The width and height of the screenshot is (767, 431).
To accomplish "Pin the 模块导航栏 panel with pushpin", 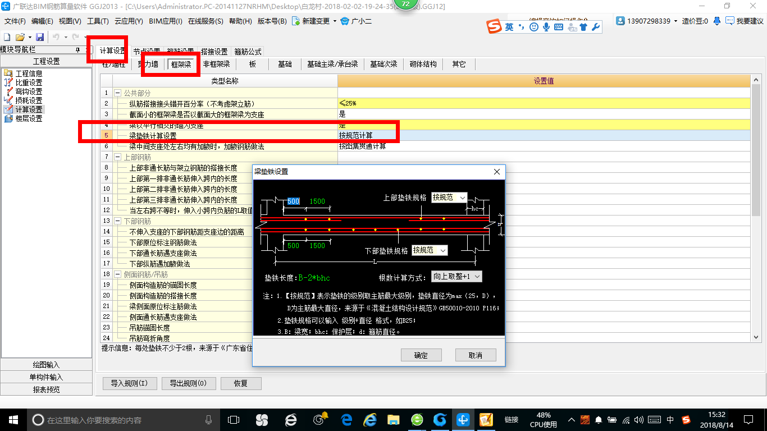I will pos(77,50).
